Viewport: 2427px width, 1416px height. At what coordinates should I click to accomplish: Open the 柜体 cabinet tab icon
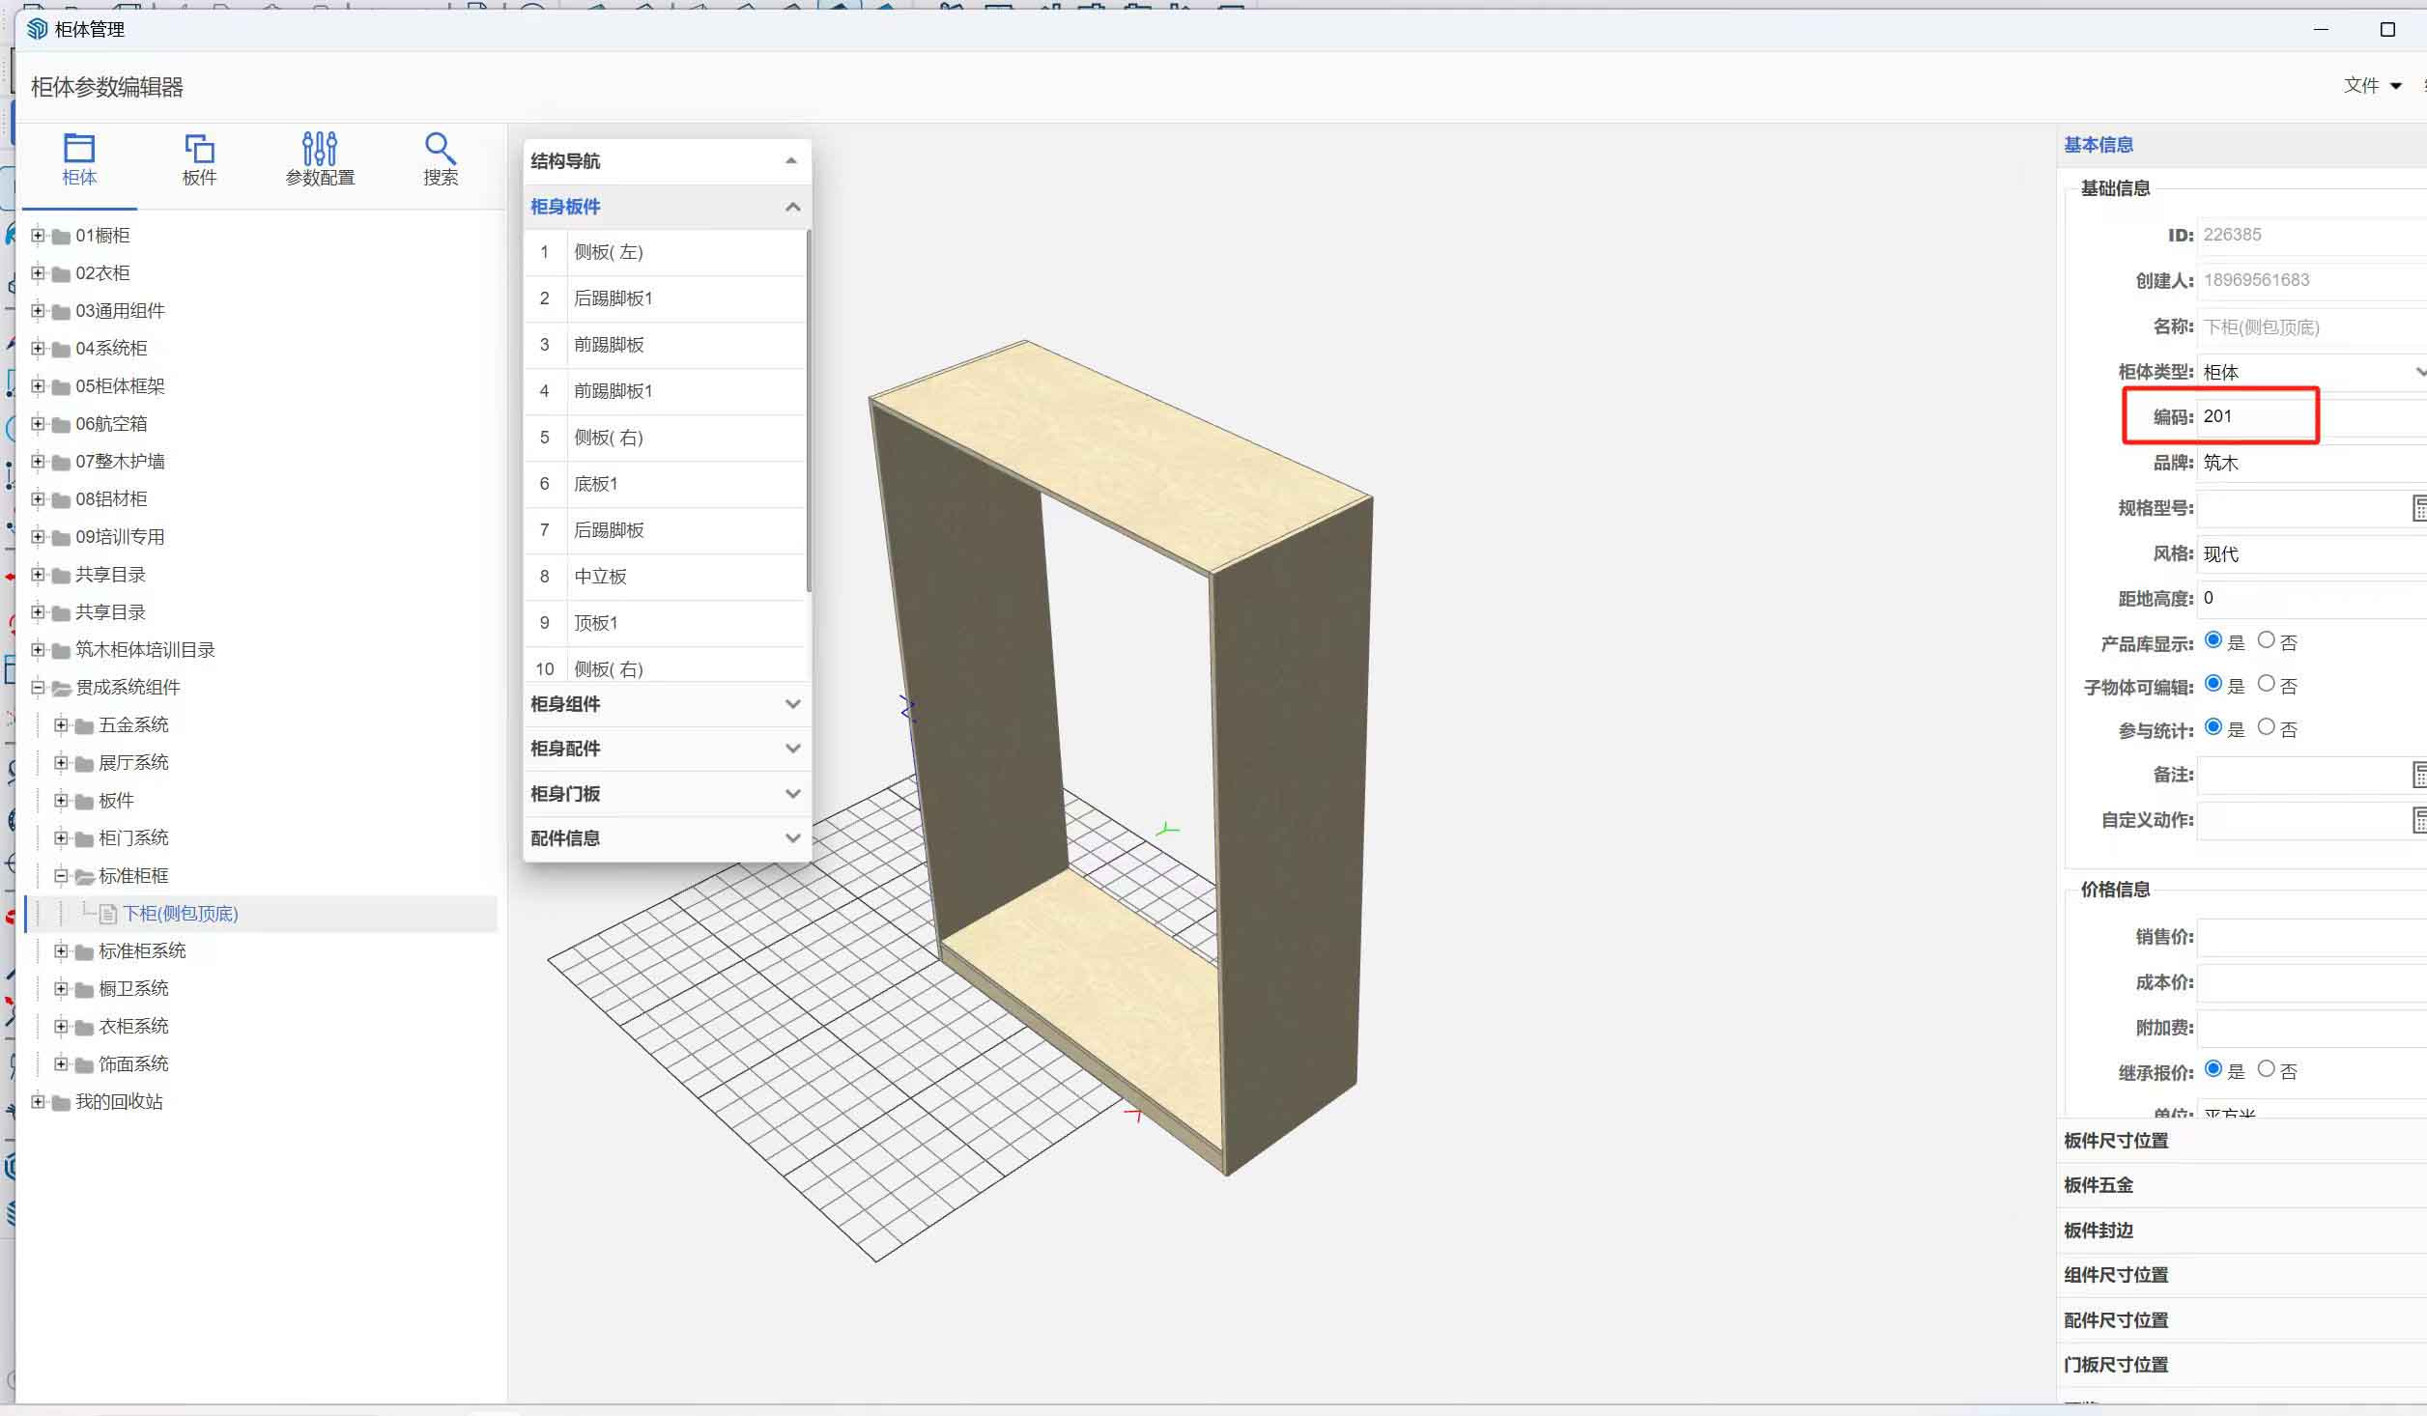click(x=78, y=149)
